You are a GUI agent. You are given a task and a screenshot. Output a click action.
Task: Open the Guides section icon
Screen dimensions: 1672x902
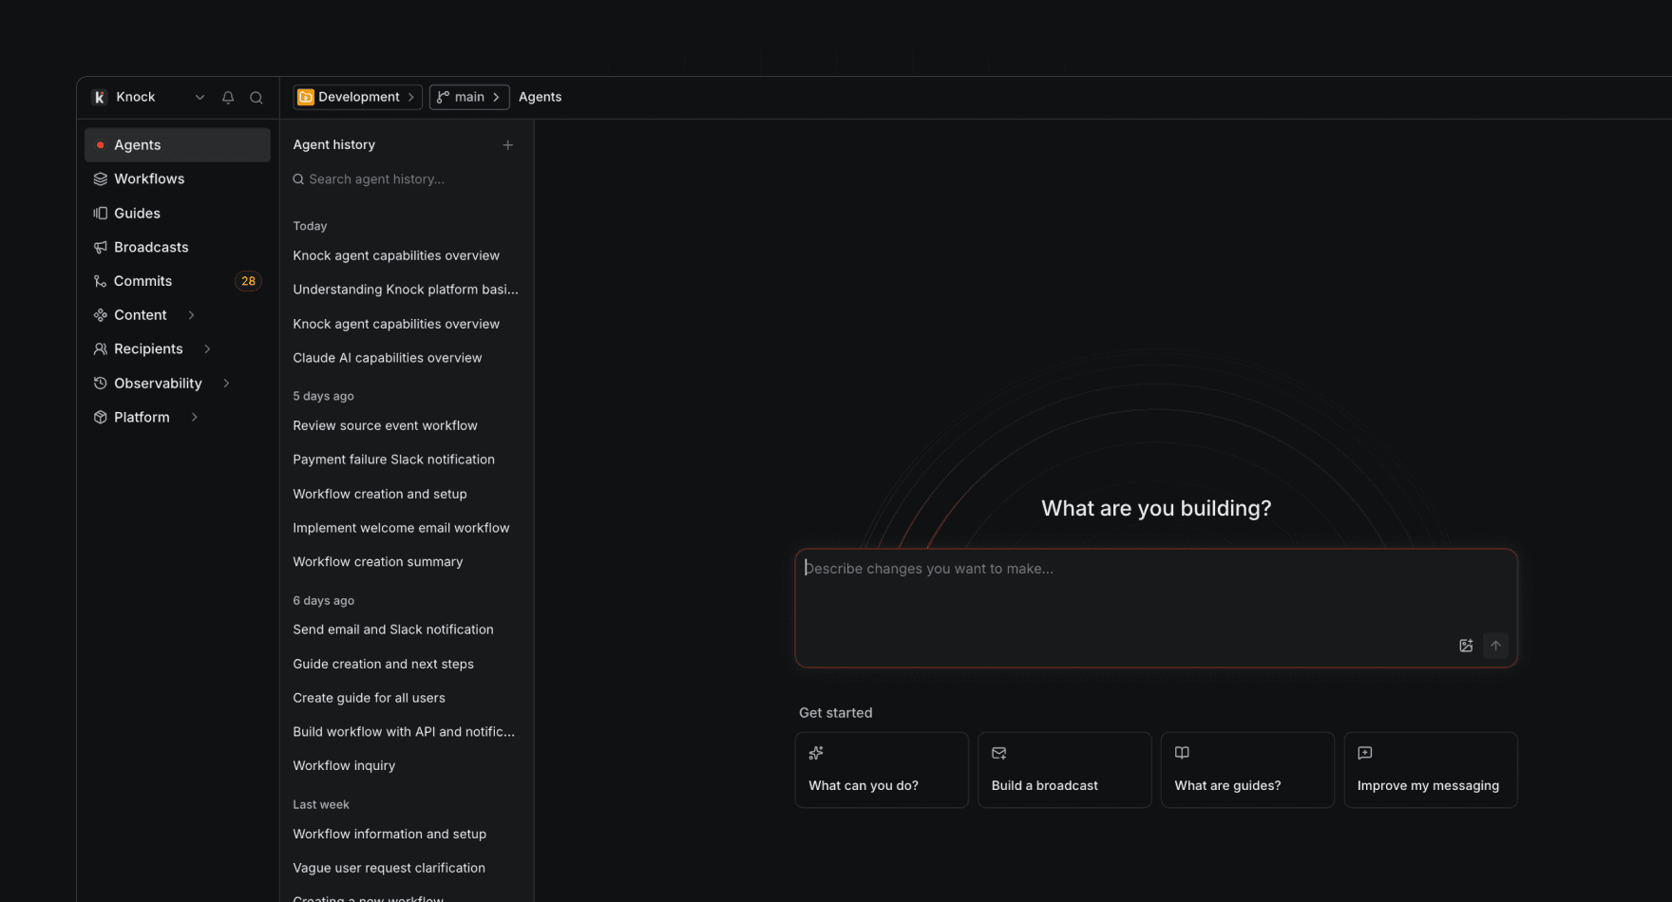point(101,213)
